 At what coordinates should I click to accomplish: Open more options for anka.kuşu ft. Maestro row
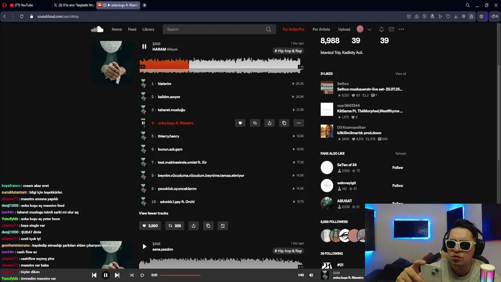click(x=299, y=123)
